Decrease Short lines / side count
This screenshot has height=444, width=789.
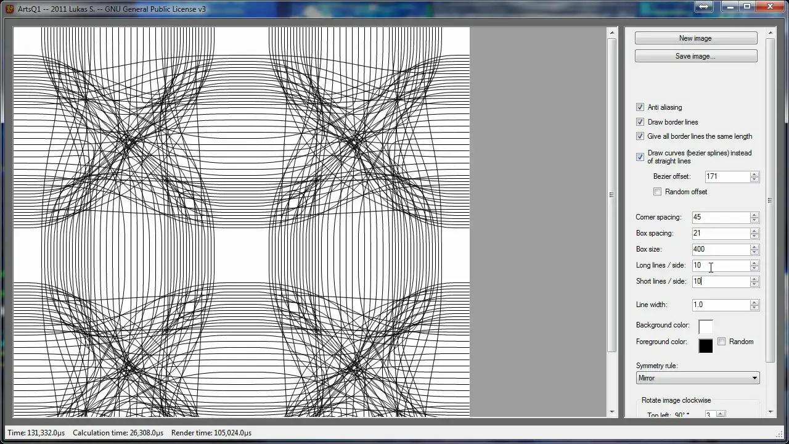[x=754, y=284]
